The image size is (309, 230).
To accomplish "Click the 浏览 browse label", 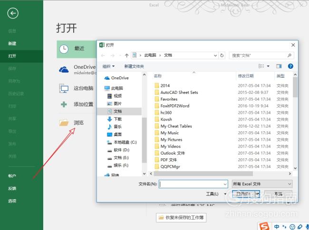I will [x=78, y=123].
